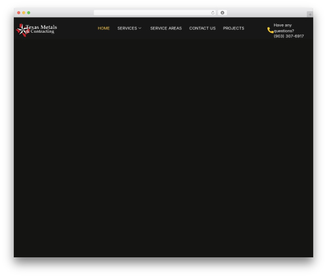This screenshot has height=277, width=327.
Task: Maximize the window with the green button
Action: point(29,13)
